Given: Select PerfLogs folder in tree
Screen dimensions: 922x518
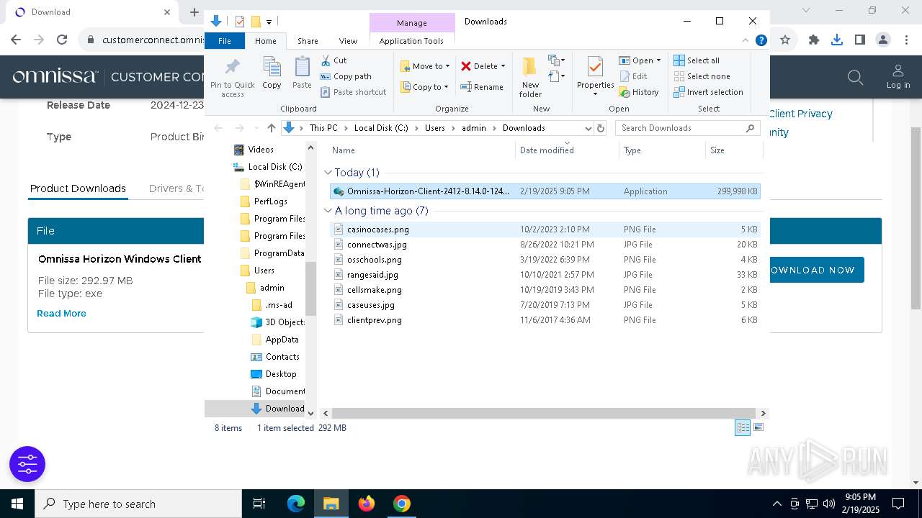Looking at the screenshot, I should [x=271, y=201].
